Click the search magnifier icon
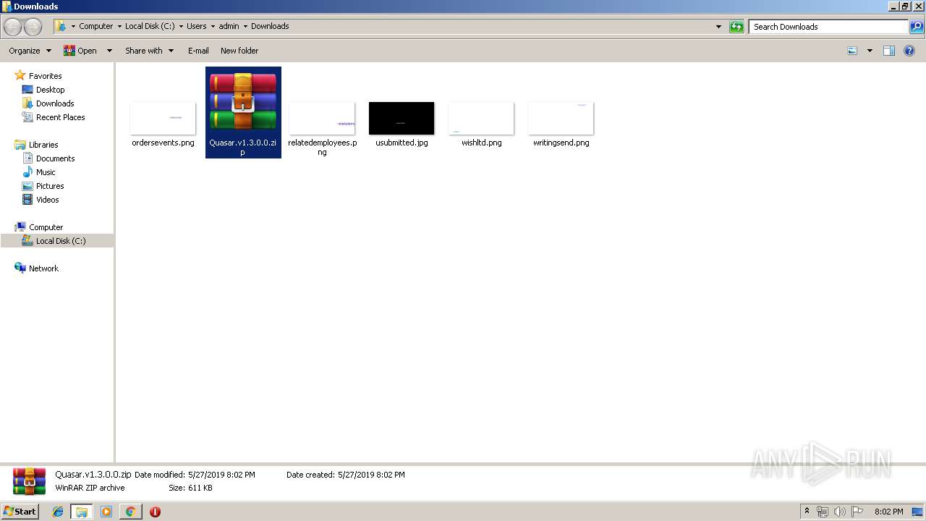 click(917, 27)
